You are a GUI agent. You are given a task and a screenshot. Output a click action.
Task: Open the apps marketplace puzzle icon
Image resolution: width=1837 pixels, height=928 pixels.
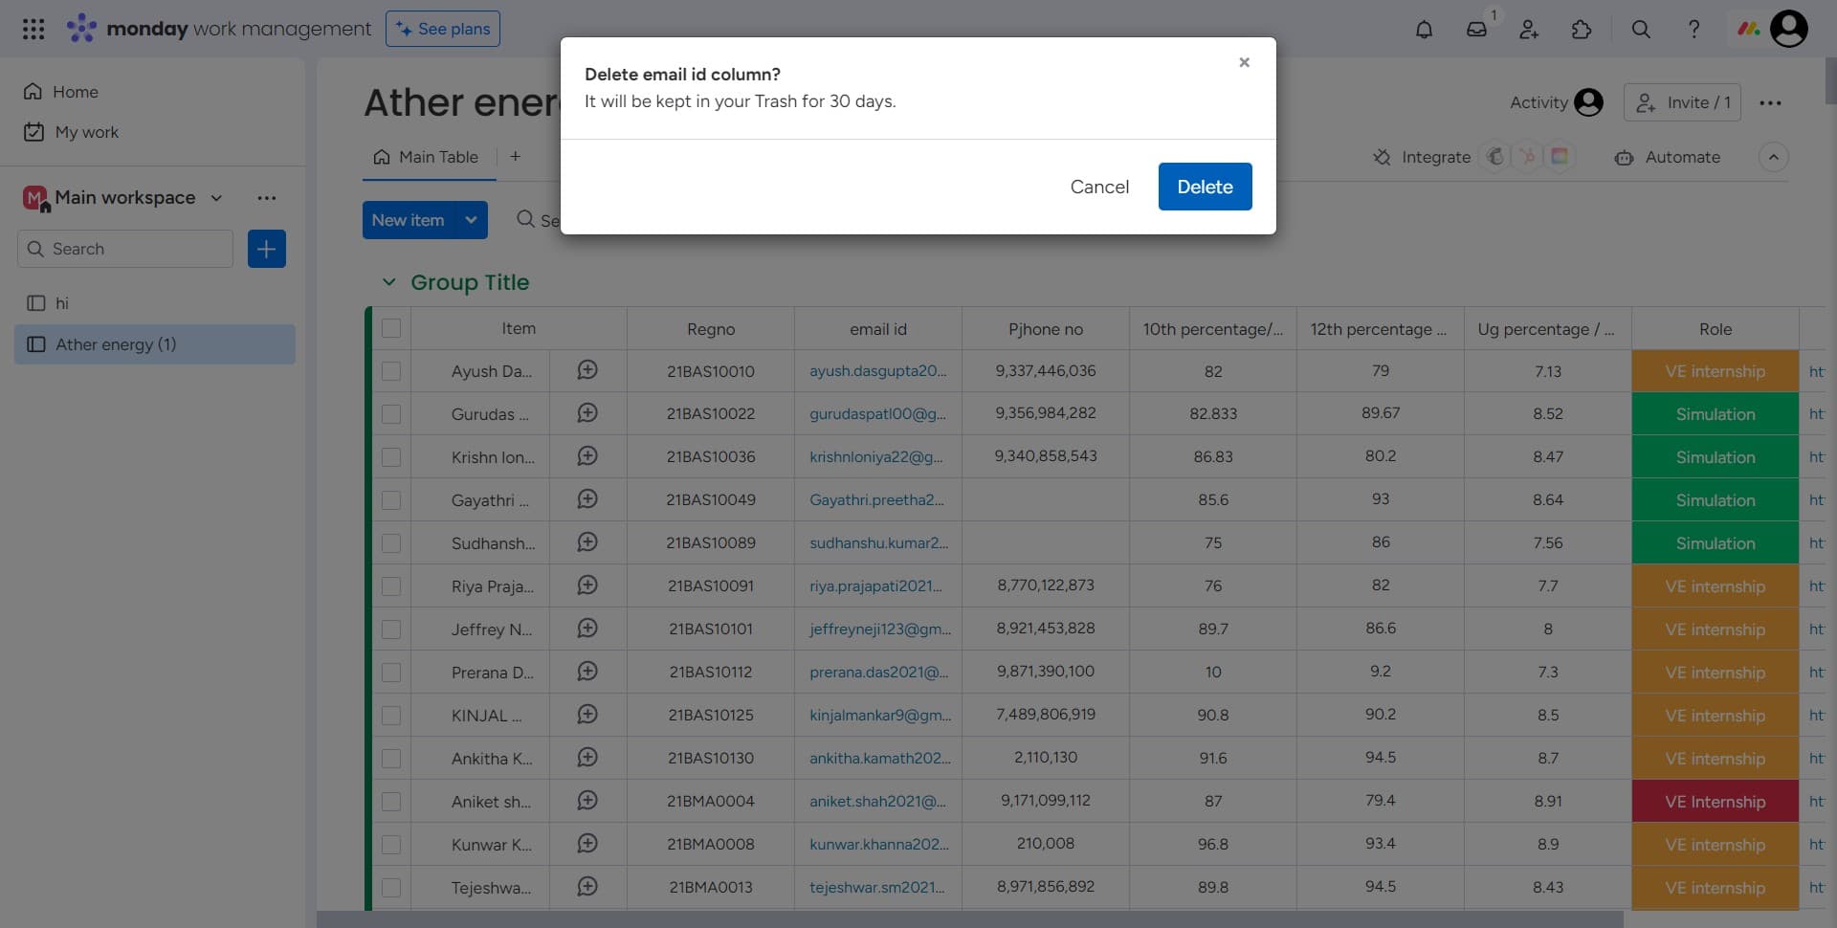[x=1582, y=30]
